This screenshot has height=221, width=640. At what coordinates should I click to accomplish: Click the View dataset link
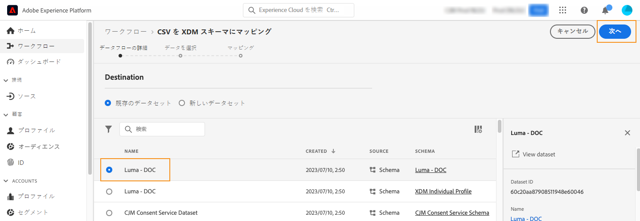[x=539, y=154]
